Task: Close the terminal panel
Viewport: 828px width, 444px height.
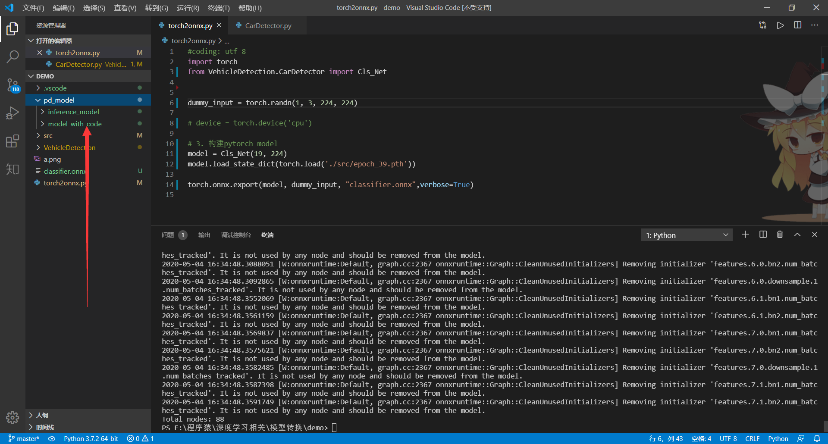Action: [815, 235]
